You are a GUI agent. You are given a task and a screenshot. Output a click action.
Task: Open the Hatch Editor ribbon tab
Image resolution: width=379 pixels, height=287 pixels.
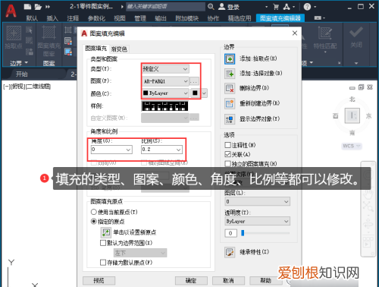pyautogui.click(x=280, y=18)
